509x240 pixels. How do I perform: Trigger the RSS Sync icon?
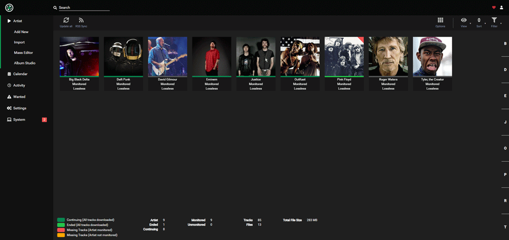81,20
